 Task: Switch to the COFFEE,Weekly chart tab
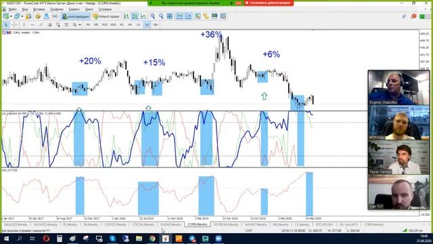pos(115,224)
